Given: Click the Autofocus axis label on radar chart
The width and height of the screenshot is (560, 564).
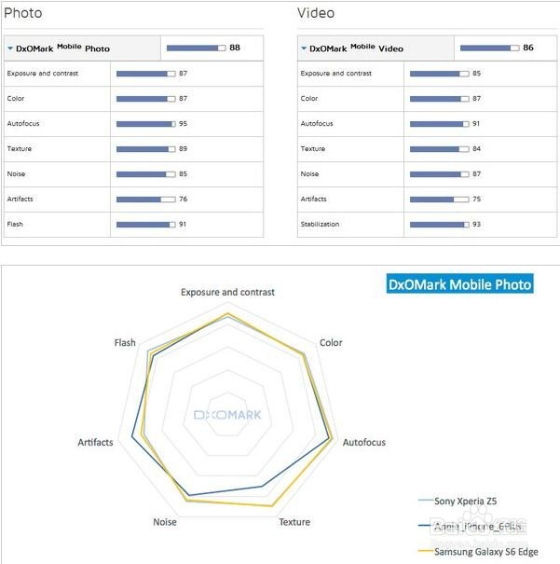Looking at the screenshot, I should (x=364, y=442).
